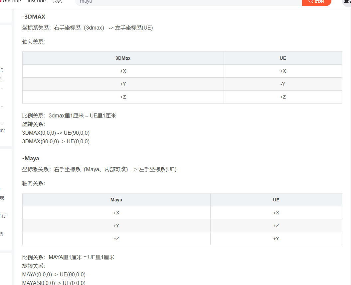Screen dimensions: 351x285
Task: Open the left sidebar link ending in "m/"
Action: [x=2, y=130]
